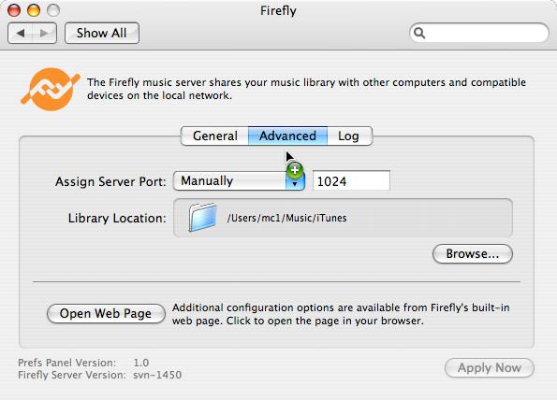This screenshot has height=400, width=557.
Task: Click the back arrow in the toolbar
Action: click(21, 34)
